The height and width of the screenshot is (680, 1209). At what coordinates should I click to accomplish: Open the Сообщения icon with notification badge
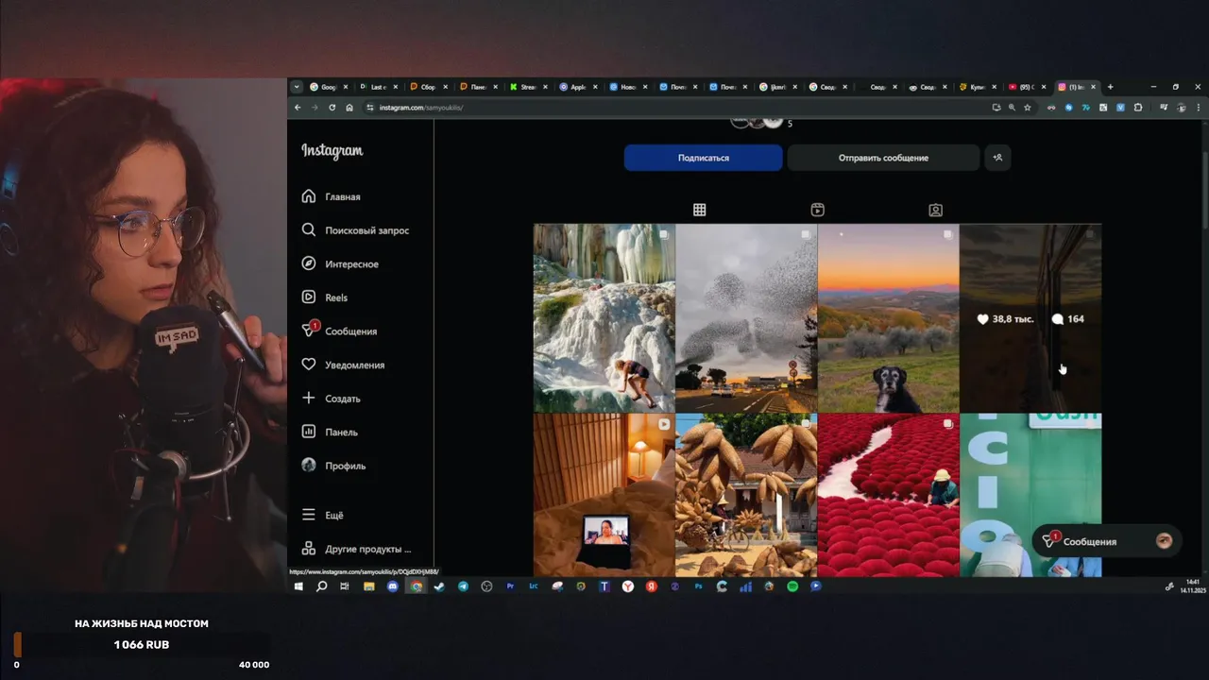pyautogui.click(x=309, y=331)
